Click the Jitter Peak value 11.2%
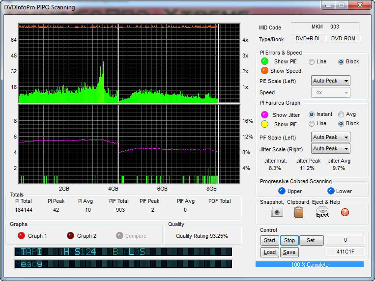Viewport: 375px width, 281px height. tap(307, 168)
